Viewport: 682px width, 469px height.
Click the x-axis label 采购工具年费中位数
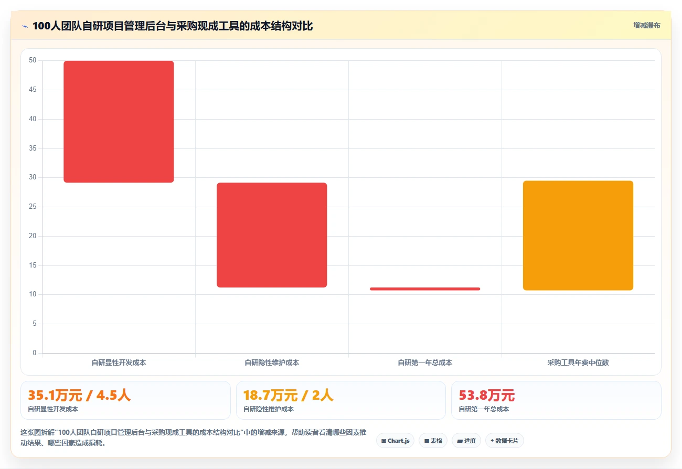click(x=578, y=363)
